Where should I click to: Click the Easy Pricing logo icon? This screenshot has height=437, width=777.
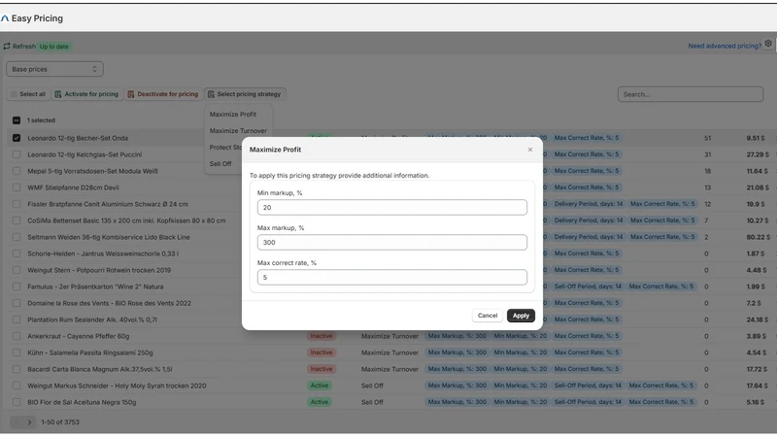5,18
